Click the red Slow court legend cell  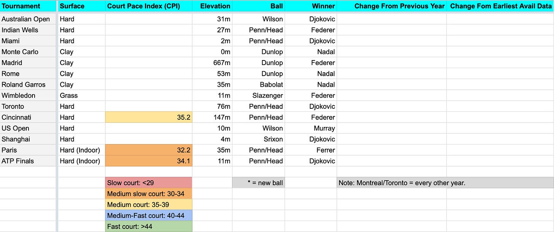point(149,183)
